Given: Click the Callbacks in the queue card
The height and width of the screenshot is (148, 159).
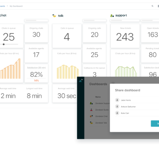Looking at the screenshot, I should (x=95, y=71).
